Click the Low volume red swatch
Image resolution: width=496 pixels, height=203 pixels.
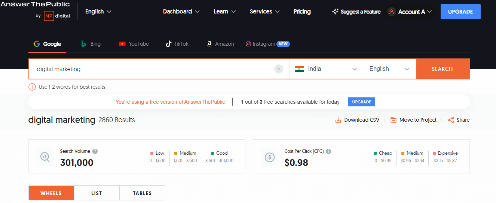[x=152, y=153]
